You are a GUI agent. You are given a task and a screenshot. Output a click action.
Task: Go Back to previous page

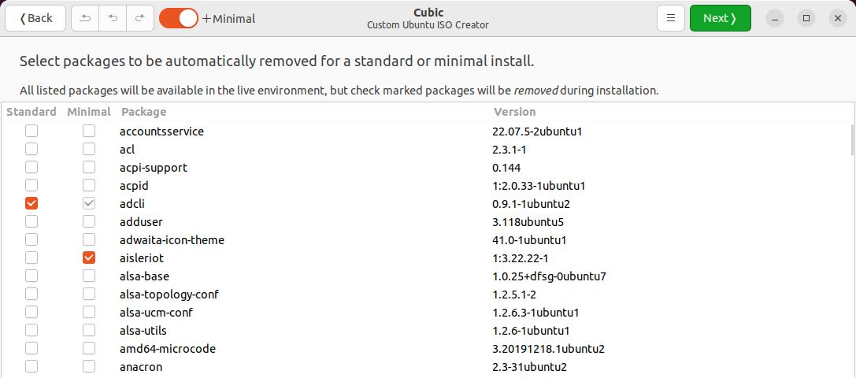[35, 18]
